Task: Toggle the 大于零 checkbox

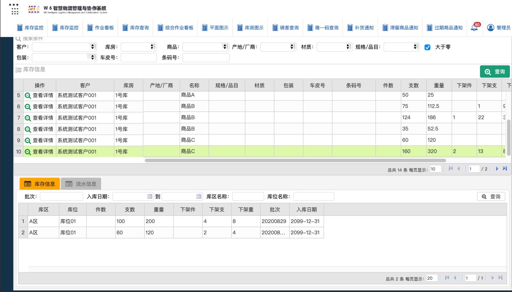Action: click(x=428, y=47)
